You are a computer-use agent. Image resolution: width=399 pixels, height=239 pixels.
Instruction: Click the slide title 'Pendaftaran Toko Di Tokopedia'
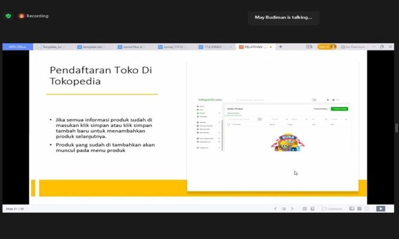pyautogui.click(x=101, y=75)
